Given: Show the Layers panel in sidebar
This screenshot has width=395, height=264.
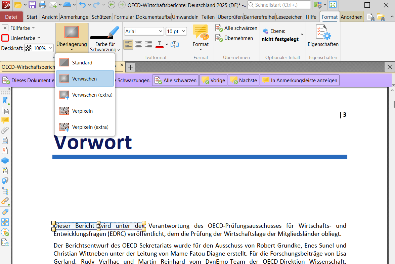Looking at the screenshot, I should tap(5, 160).
